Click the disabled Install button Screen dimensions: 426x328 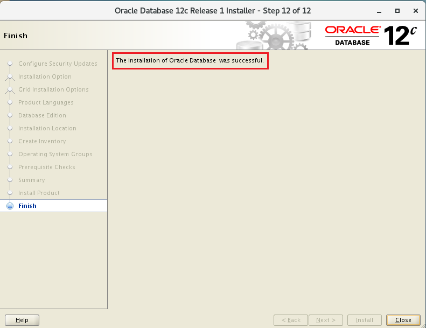(x=364, y=320)
